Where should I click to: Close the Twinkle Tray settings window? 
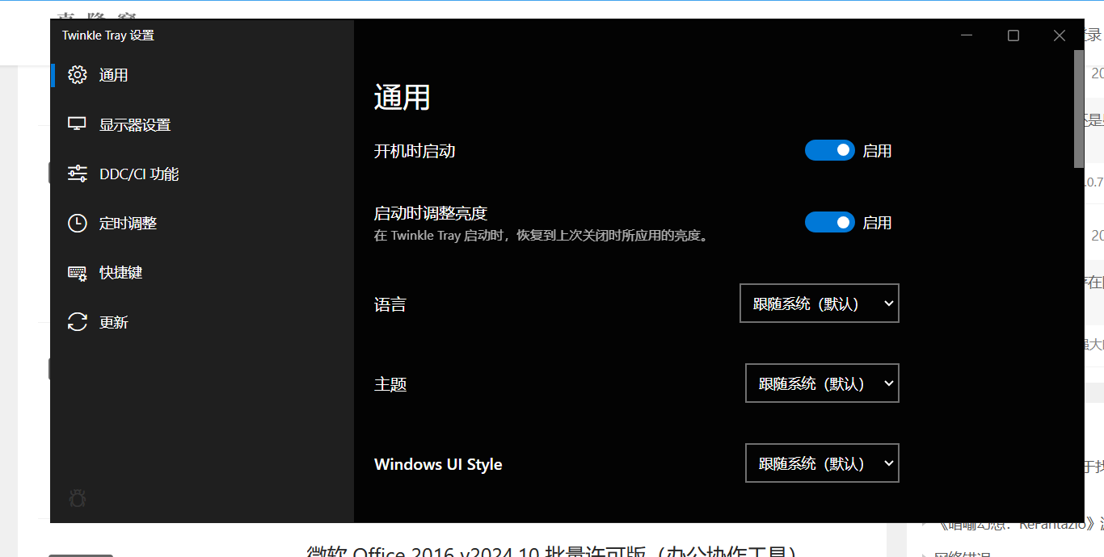1060,36
